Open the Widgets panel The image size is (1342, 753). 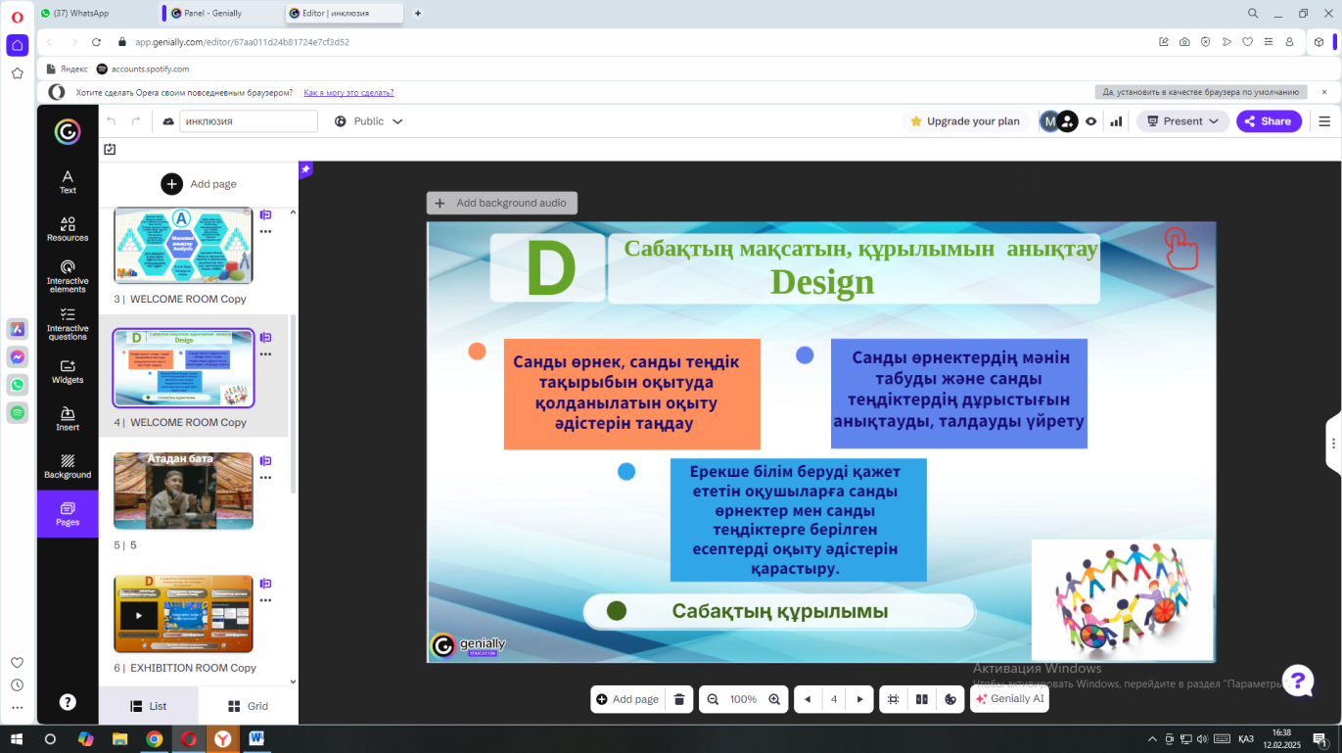click(x=68, y=371)
